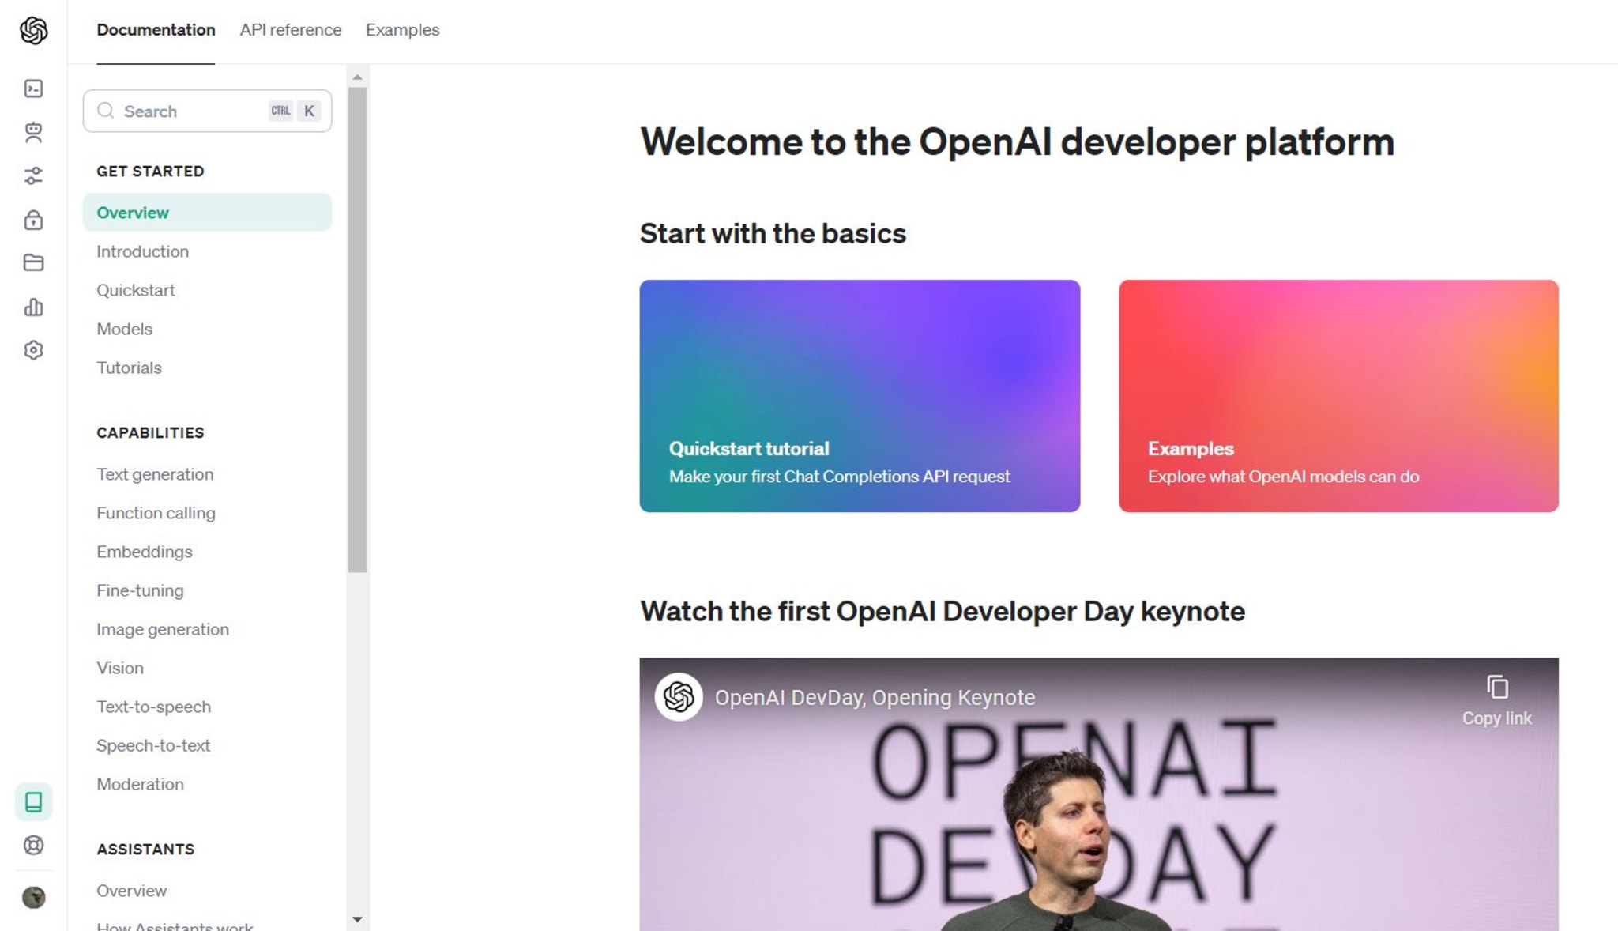This screenshot has height=931, width=1618.
Task: Click the Copy link icon on video
Action: coord(1496,687)
